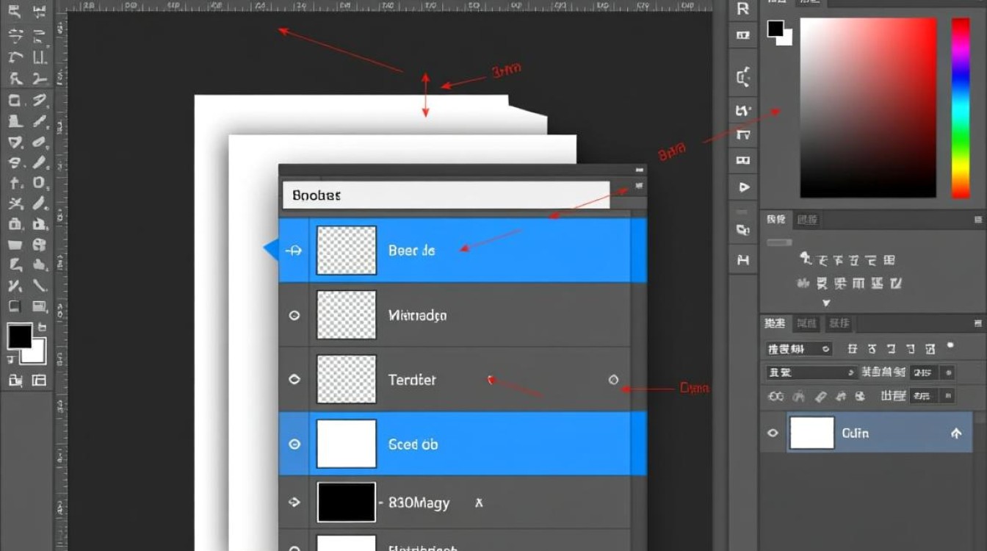Select the "Beer de" layer row
987x551 pixels.
pyautogui.click(x=463, y=250)
